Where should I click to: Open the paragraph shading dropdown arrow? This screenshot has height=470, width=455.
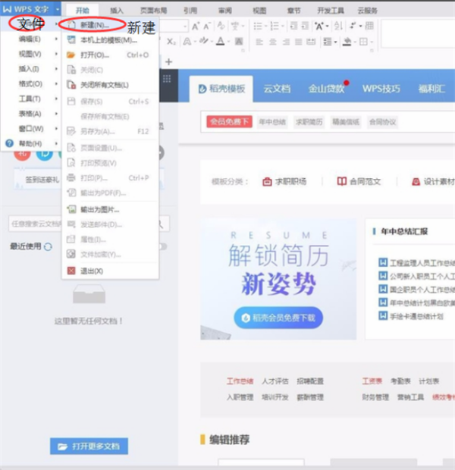click(x=355, y=42)
